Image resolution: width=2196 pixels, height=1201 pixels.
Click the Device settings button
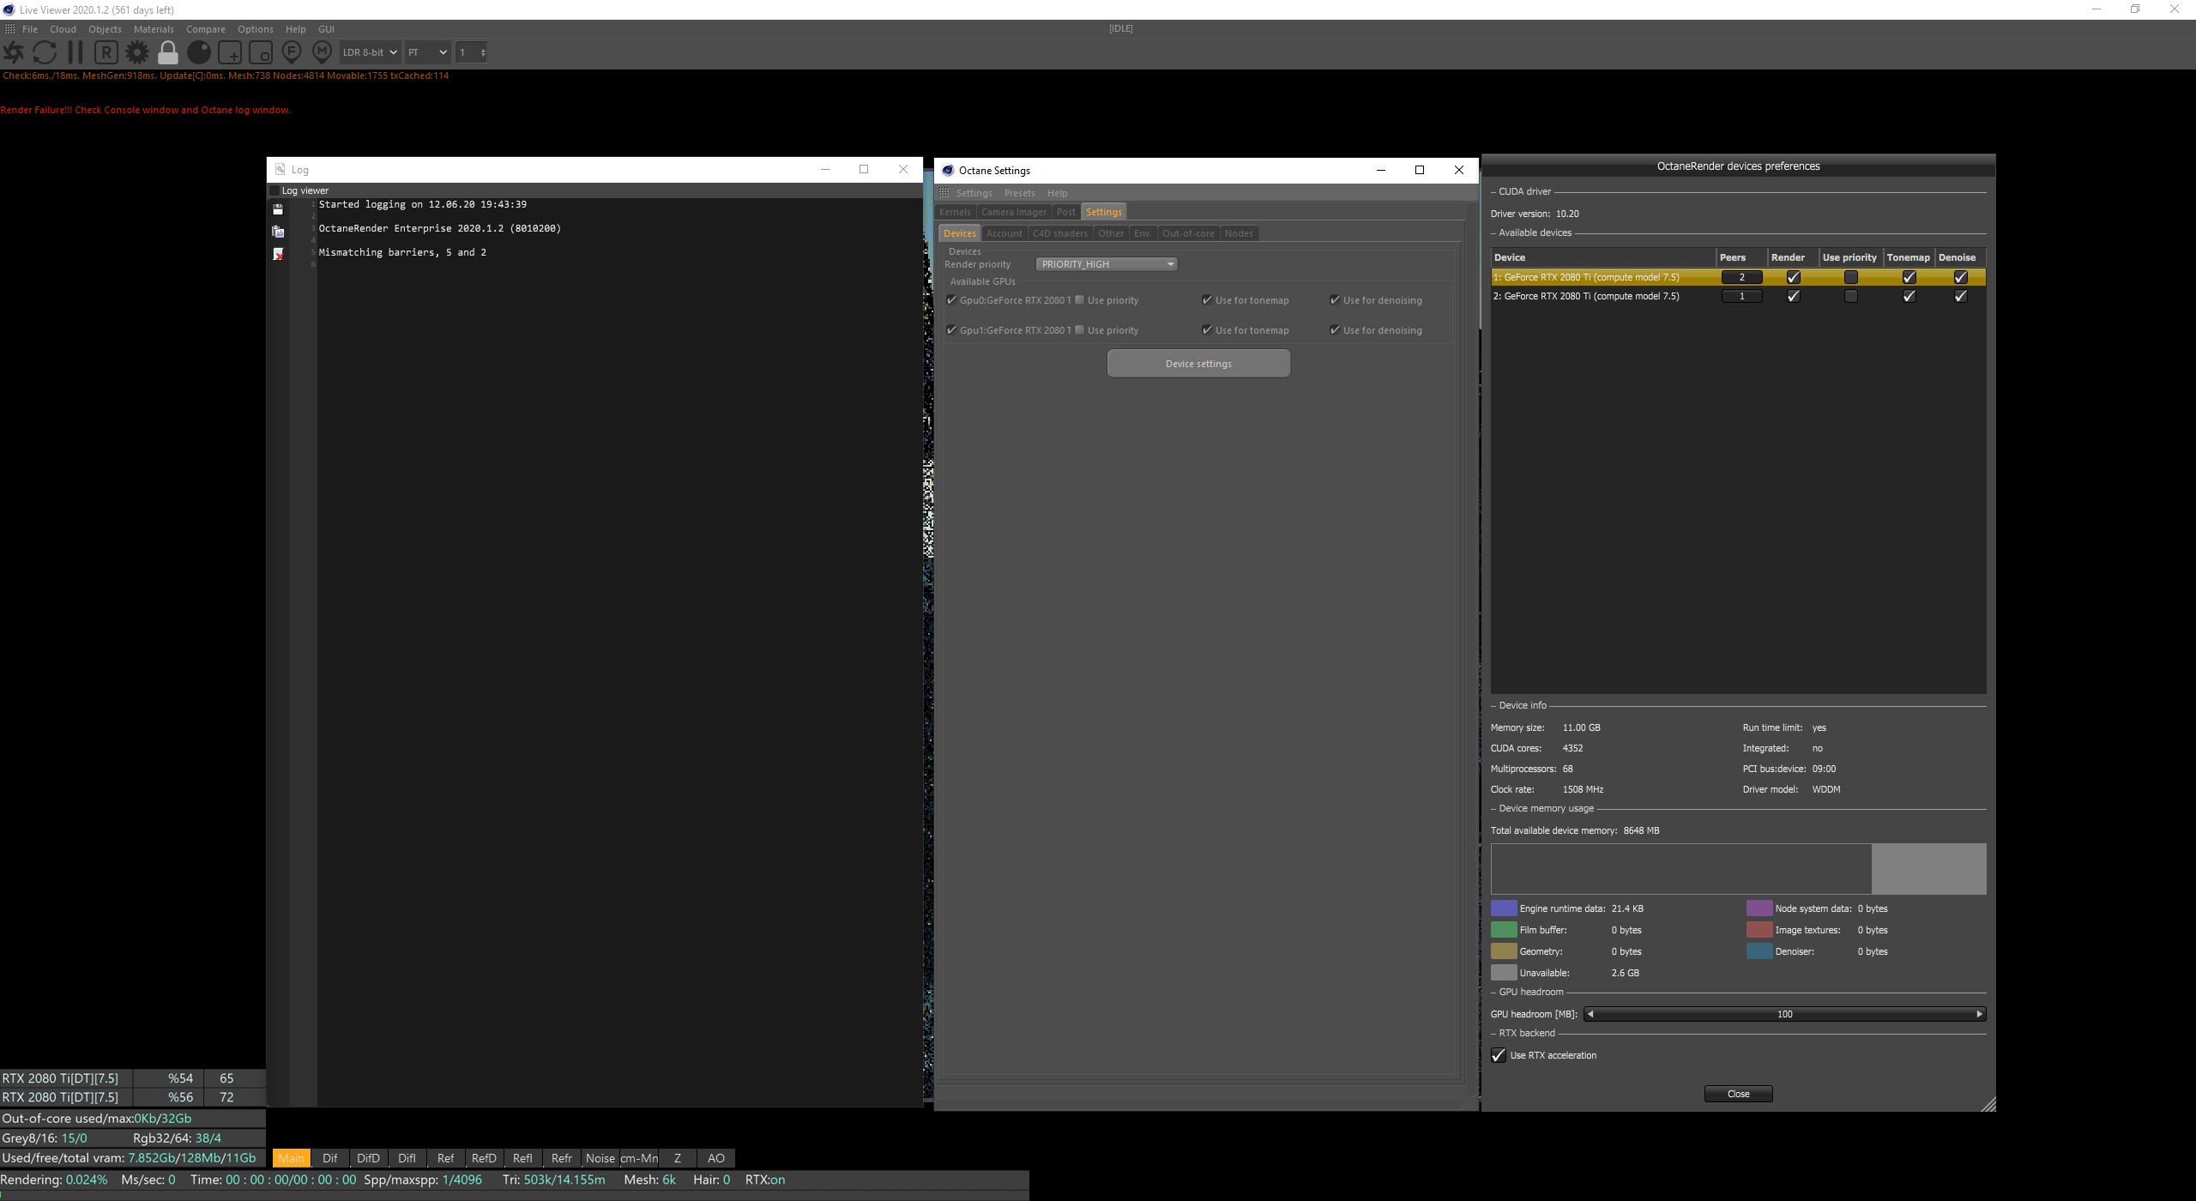(x=1198, y=364)
